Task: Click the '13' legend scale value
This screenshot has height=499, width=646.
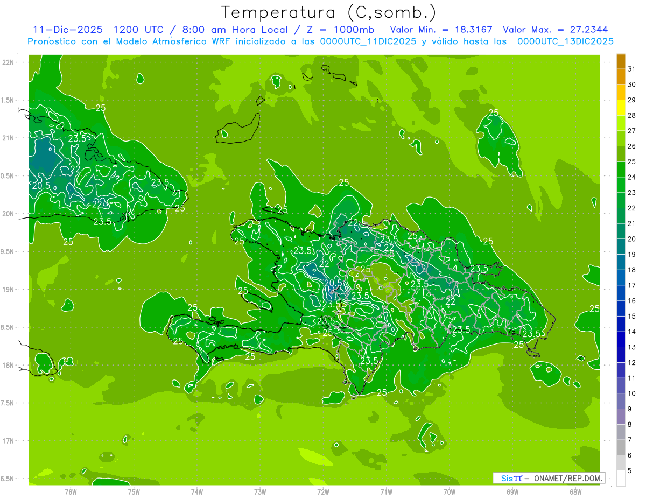Action: 632,347
